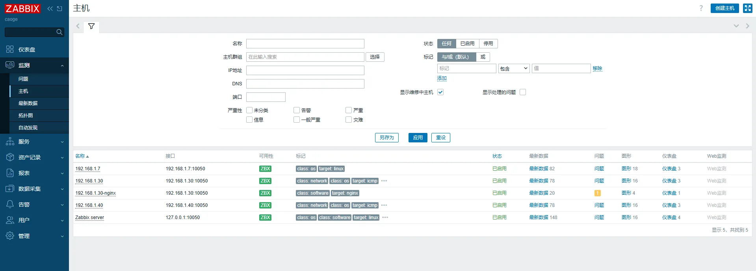
Task: Expand the 数据采集 menu section
Action: tap(62, 189)
